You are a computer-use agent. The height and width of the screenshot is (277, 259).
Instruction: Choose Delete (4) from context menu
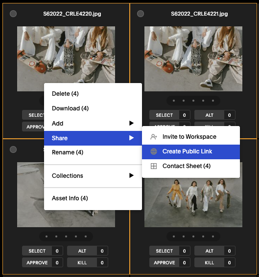[x=93, y=94]
